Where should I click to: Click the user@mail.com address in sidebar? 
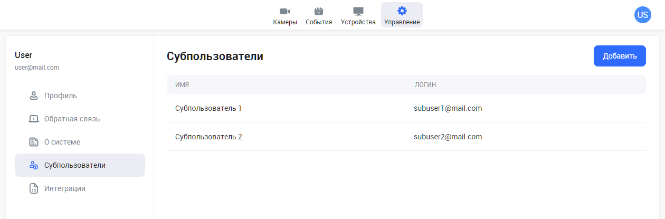(37, 68)
